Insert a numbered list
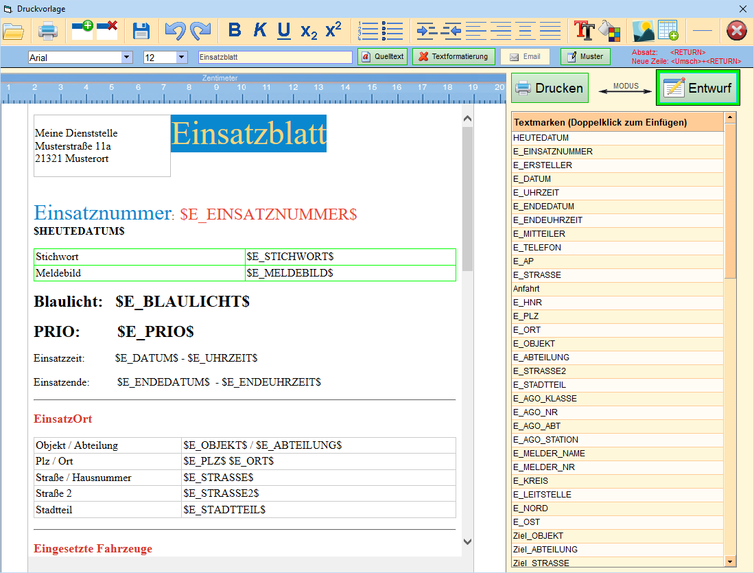This screenshot has height=573, width=754. pos(368,31)
